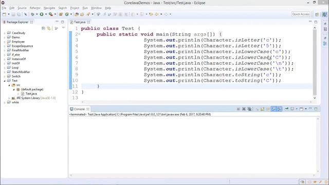Image resolution: width=329 pixels, height=185 pixels.
Task: Open the Run button dropdown arrow
Action: [46, 14]
